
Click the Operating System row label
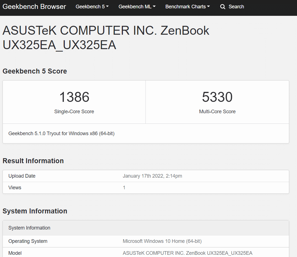tap(28, 241)
